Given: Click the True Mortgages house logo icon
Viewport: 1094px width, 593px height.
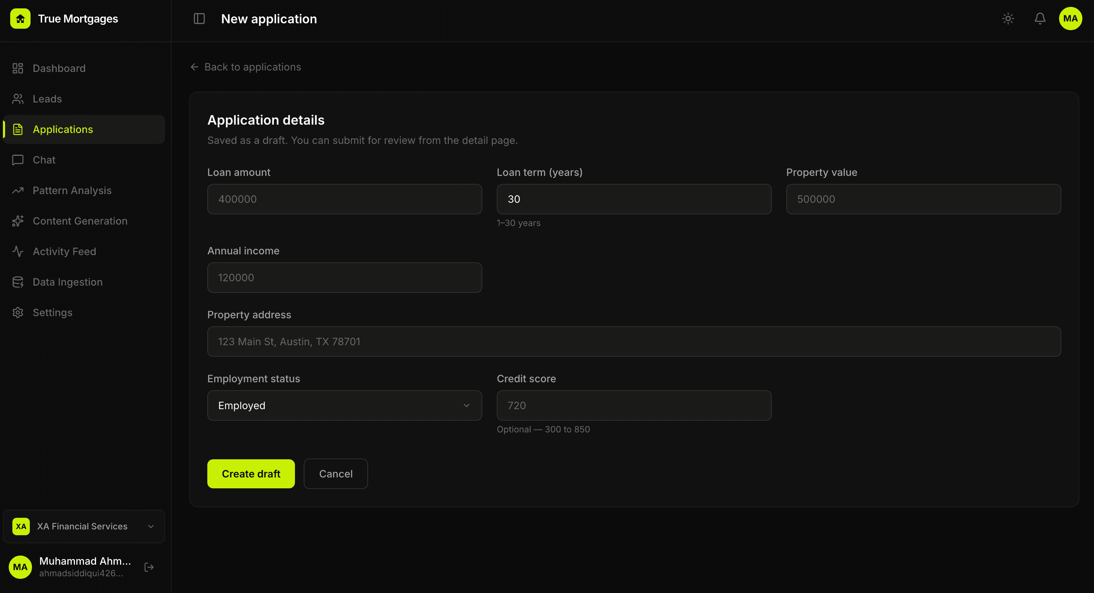Looking at the screenshot, I should click(20, 19).
